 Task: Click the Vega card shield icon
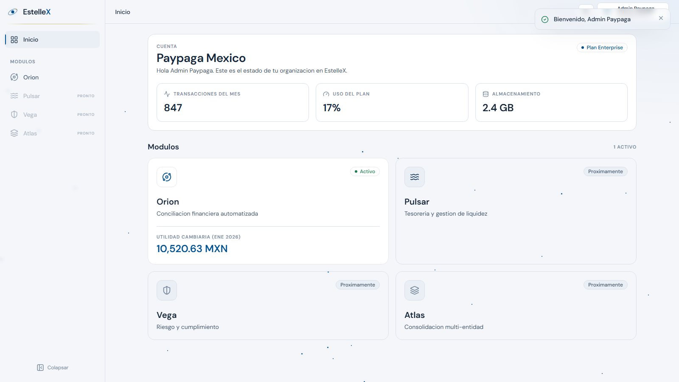167,290
